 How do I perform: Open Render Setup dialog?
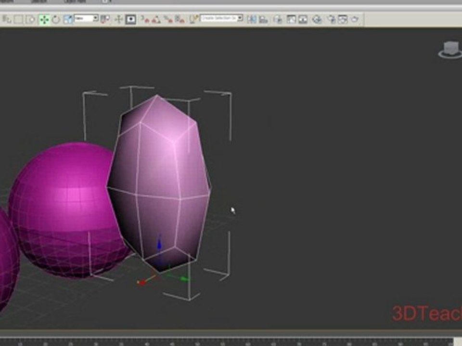click(x=332, y=19)
